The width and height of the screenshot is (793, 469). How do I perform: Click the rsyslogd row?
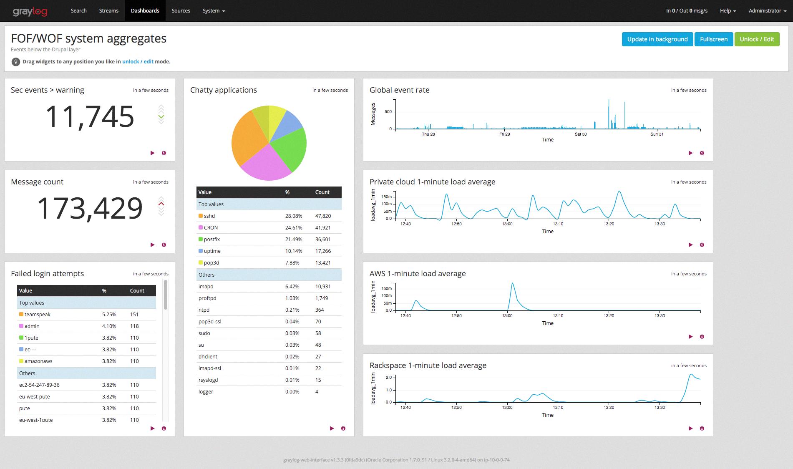pyautogui.click(x=269, y=380)
